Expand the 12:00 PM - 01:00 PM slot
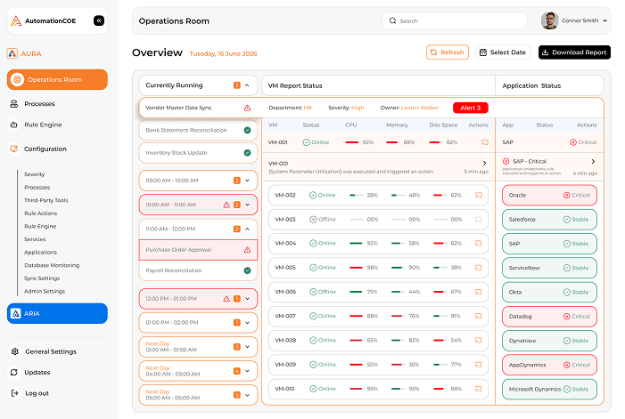625x419 pixels. 248,299
